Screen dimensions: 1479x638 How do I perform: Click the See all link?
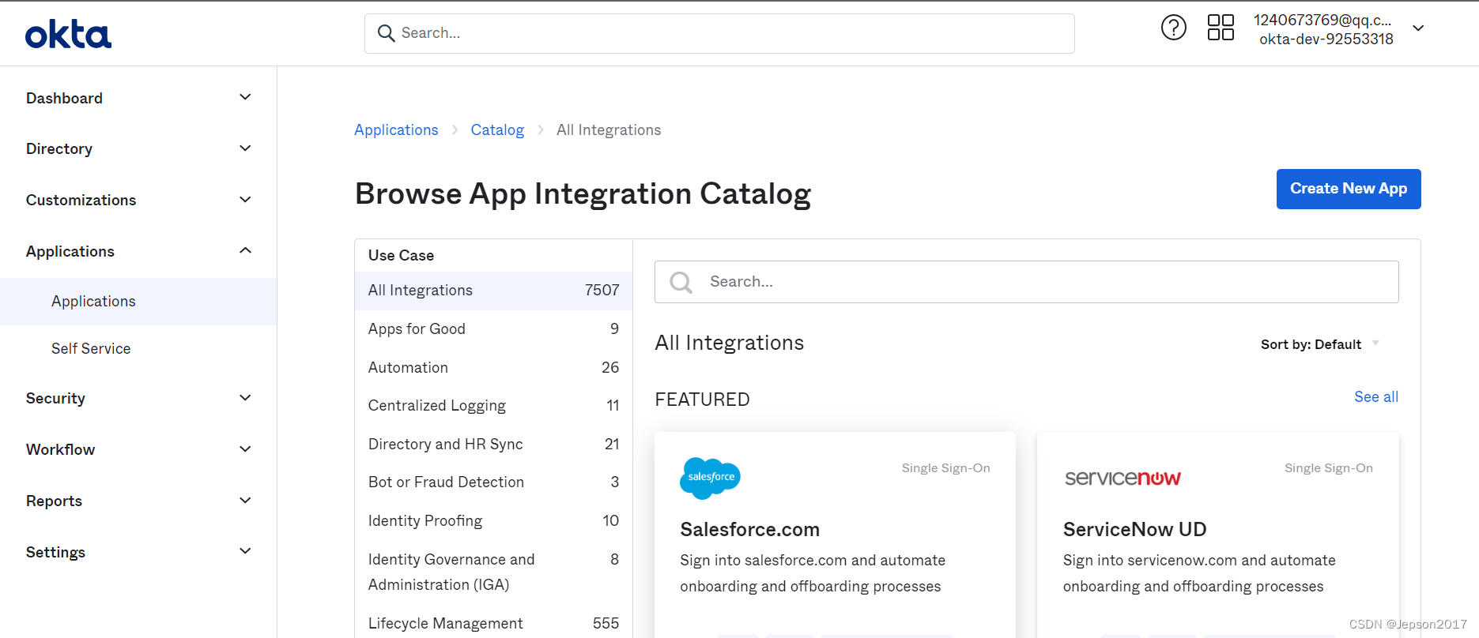click(x=1375, y=397)
